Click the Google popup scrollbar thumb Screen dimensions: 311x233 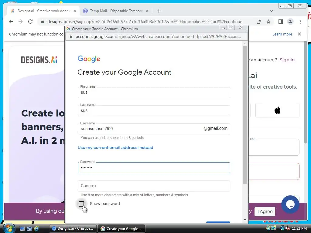tap(245, 115)
